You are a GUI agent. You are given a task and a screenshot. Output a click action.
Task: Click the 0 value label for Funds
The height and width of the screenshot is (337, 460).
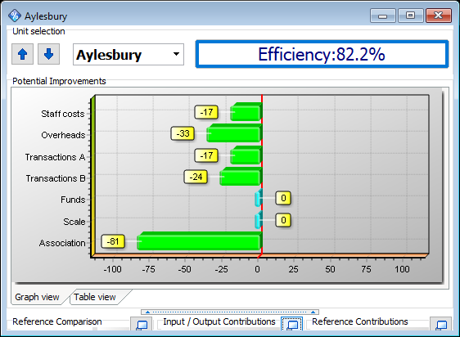point(283,198)
